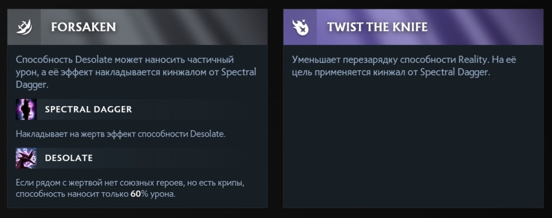Click the FORSAKEN facet title text
The height and width of the screenshot is (218, 552).
coord(84,27)
